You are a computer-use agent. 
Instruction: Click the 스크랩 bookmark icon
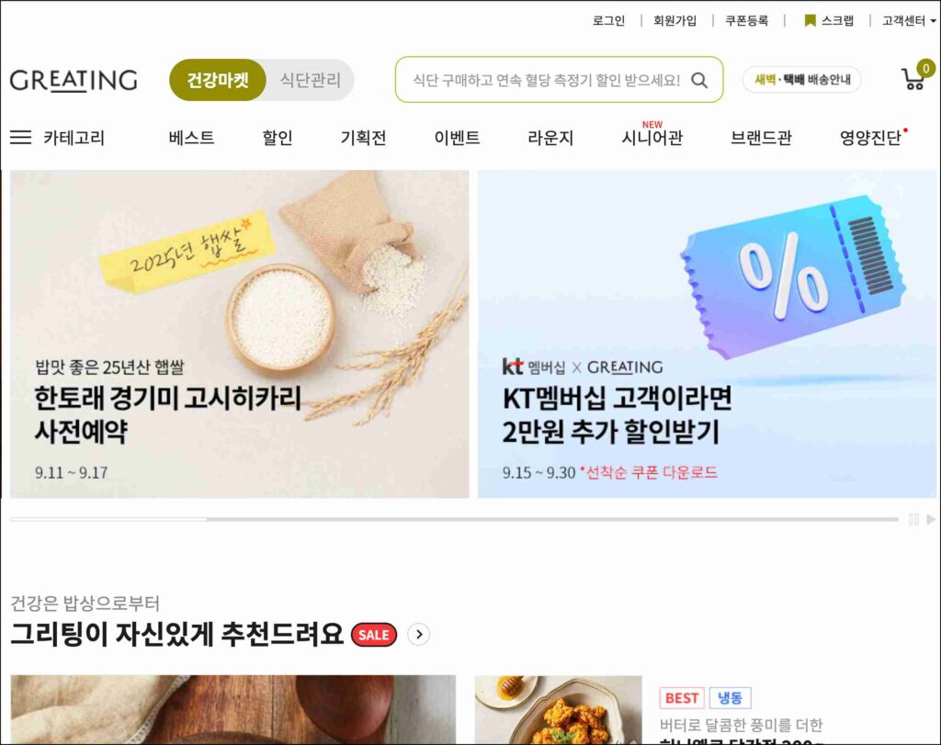(x=810, y=21)
